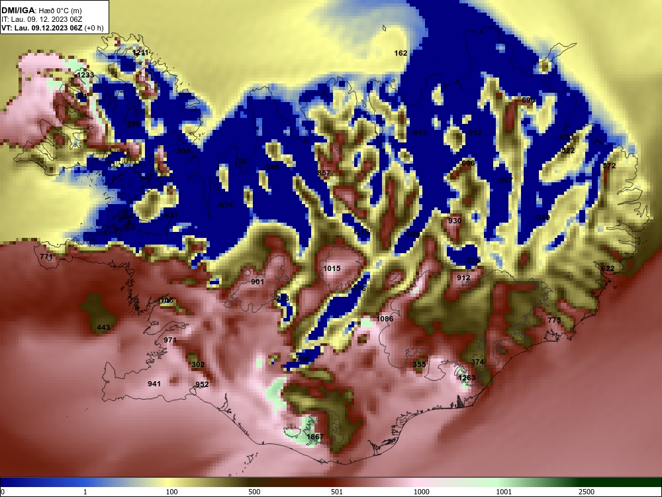This screenshot has width=662, height=497.
Task: Click the 522 value on the map
Action: (x=568, y=150)
